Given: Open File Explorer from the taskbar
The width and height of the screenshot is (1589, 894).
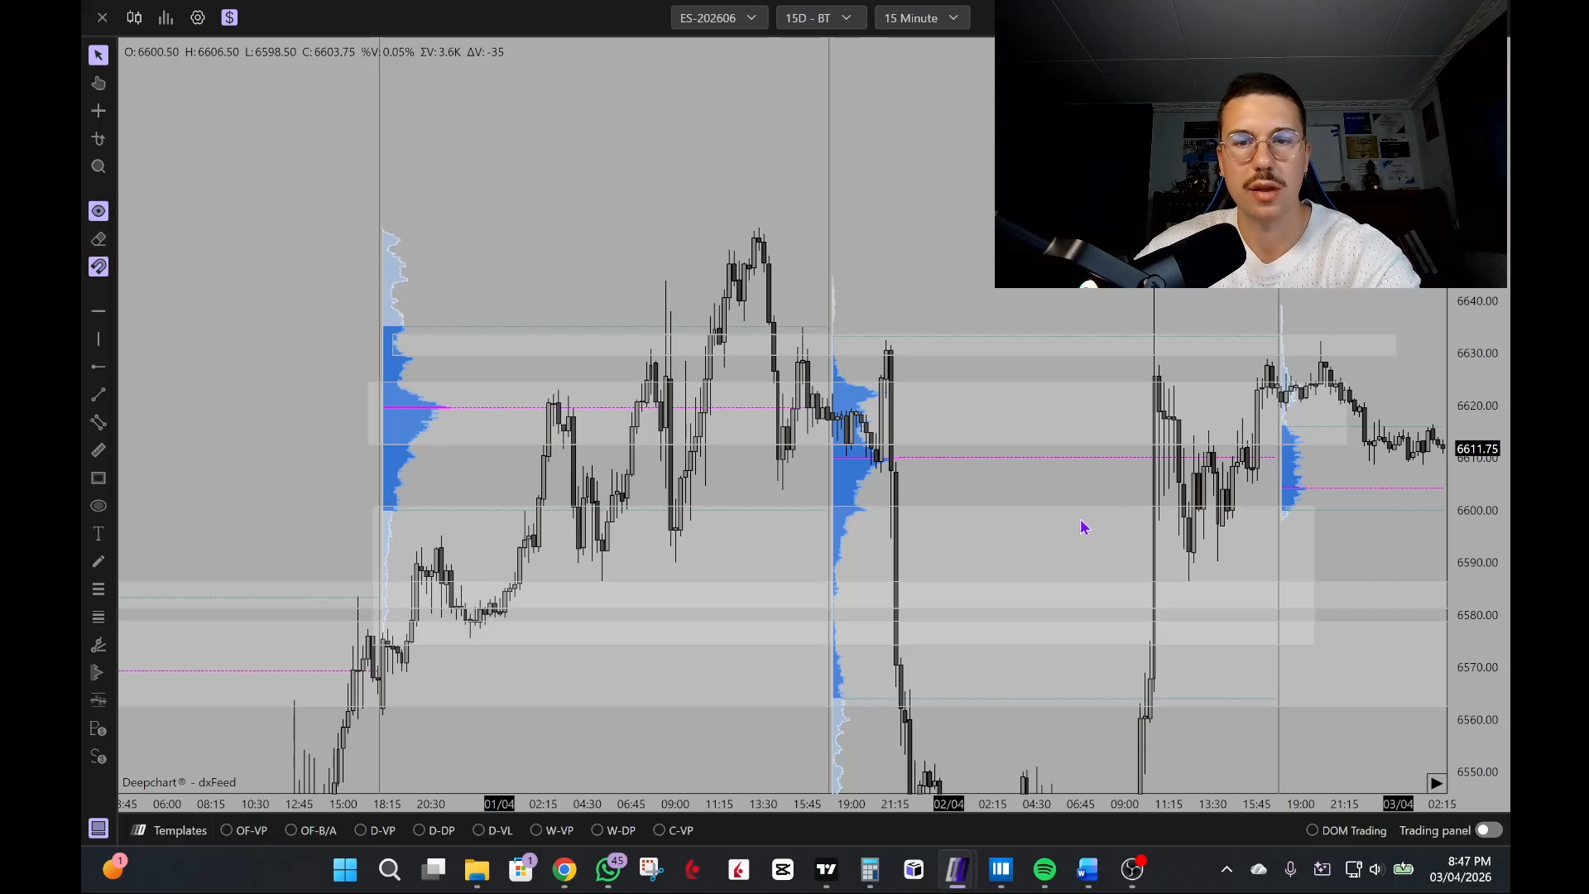Looking at the screenshot, I should 477,869.
